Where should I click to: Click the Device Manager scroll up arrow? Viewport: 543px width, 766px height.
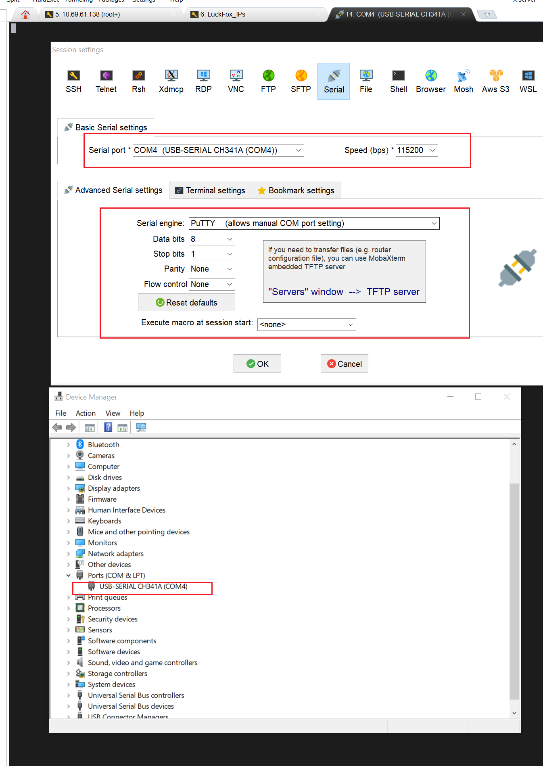point(514,444)
